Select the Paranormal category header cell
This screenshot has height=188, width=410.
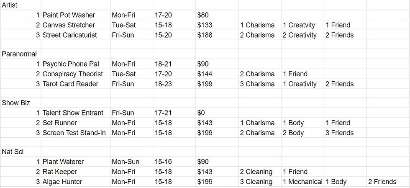click(x=19, y=54)
